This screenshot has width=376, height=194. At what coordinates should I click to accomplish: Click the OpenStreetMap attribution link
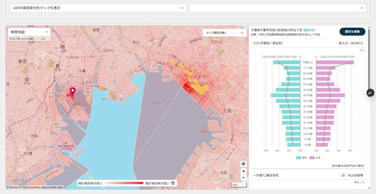click(x=30, y=187)
